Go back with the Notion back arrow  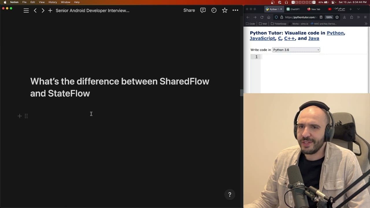[x=35, y=10]
